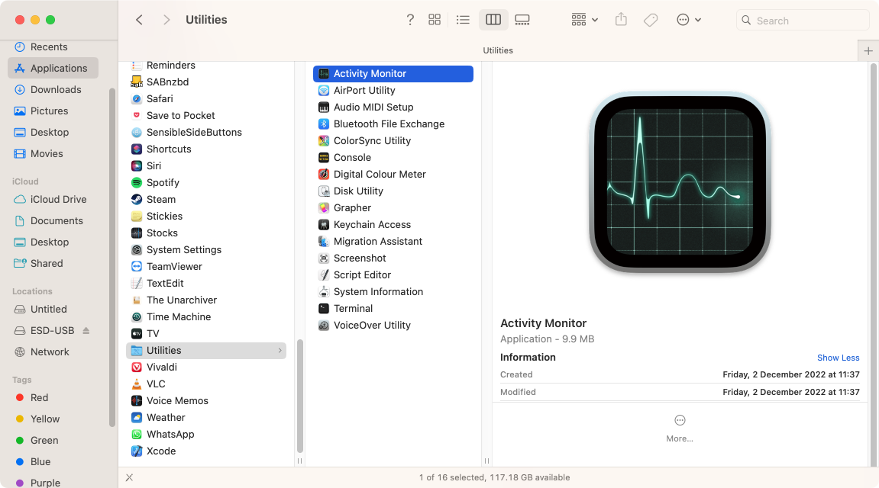Select the Digital Colour Meter icon
879x488 pixels.
(x=324, y=174)
